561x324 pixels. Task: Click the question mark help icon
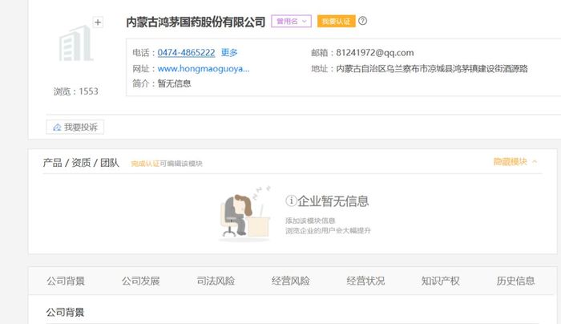point(362,21)
